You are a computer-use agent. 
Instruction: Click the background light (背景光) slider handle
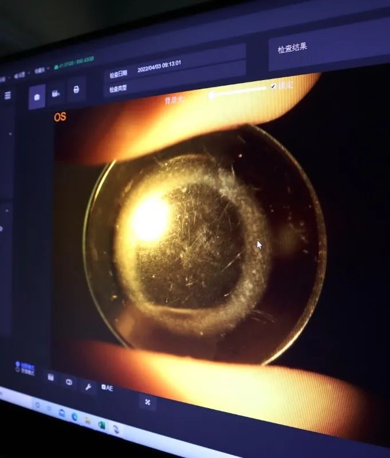pos(212,95)
